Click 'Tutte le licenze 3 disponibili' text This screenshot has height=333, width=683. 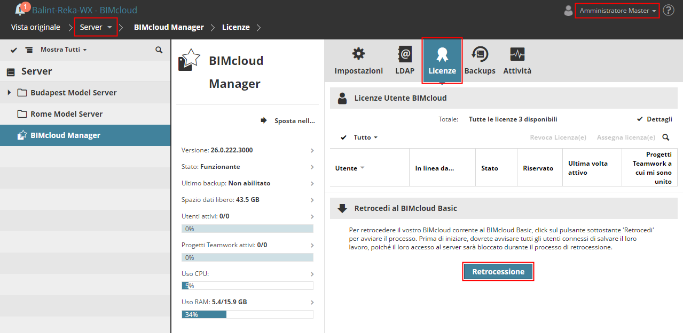tap(513, 119)
